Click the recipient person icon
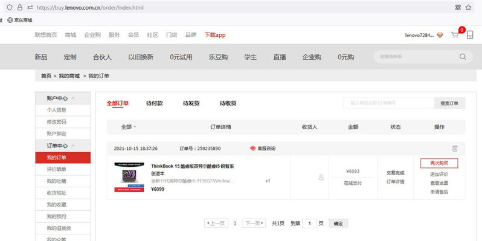 321,178
